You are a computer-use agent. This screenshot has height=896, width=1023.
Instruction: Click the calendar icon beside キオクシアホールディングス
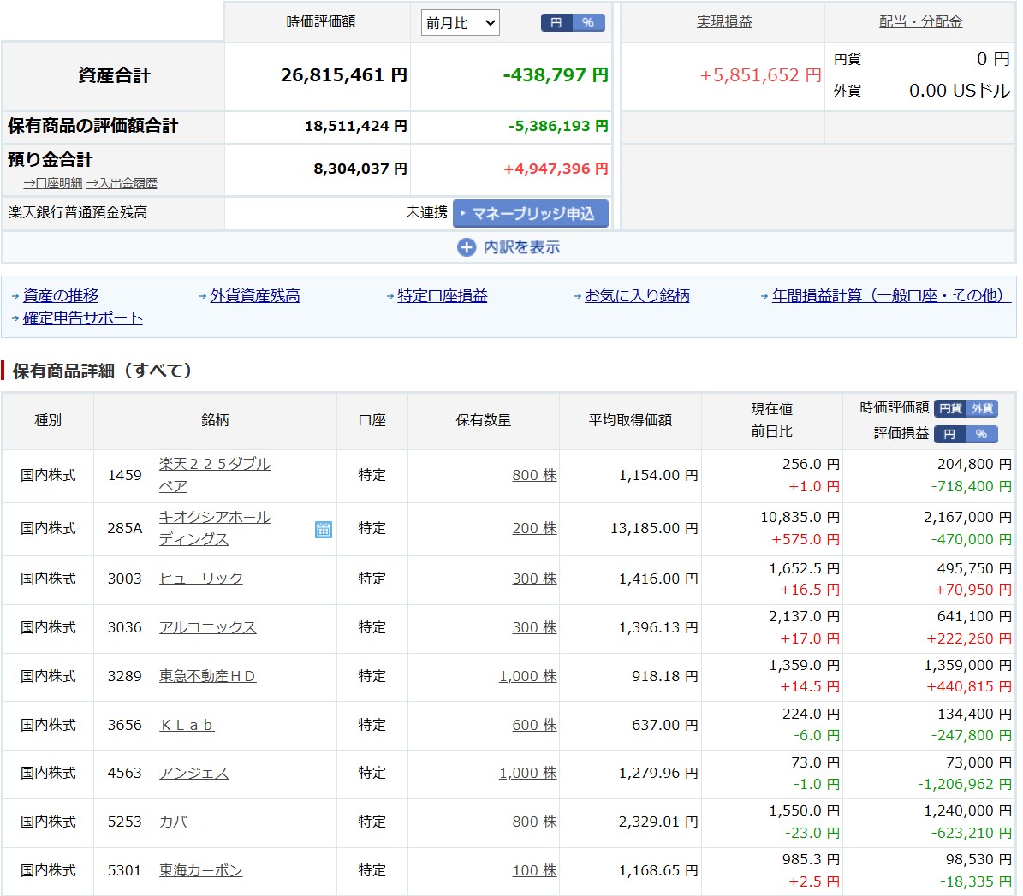click(x=324, y=530)
